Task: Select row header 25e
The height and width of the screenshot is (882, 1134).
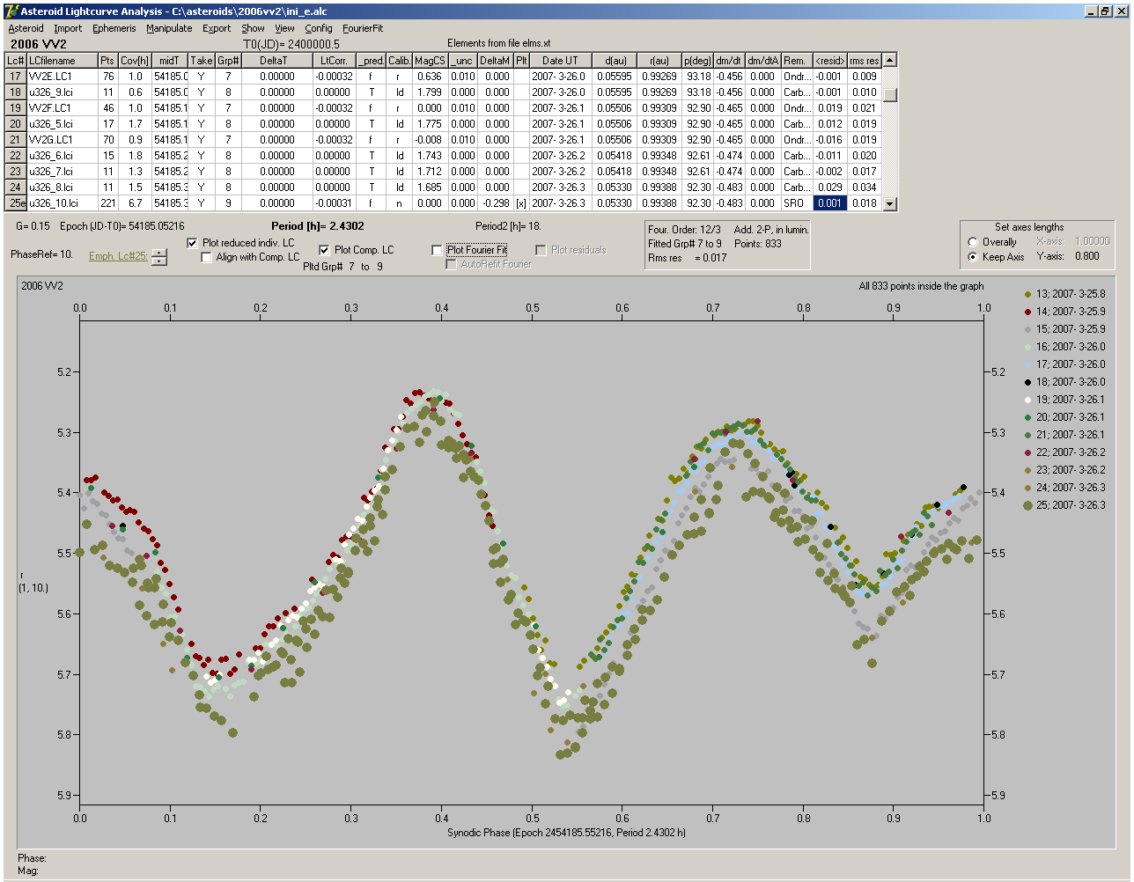Action: point(16,203)
